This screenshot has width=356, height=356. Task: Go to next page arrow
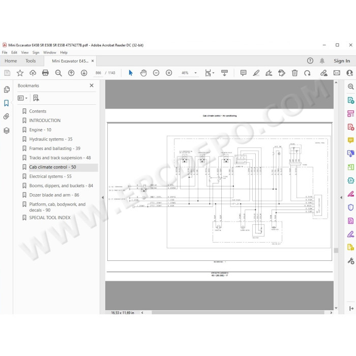84,73
